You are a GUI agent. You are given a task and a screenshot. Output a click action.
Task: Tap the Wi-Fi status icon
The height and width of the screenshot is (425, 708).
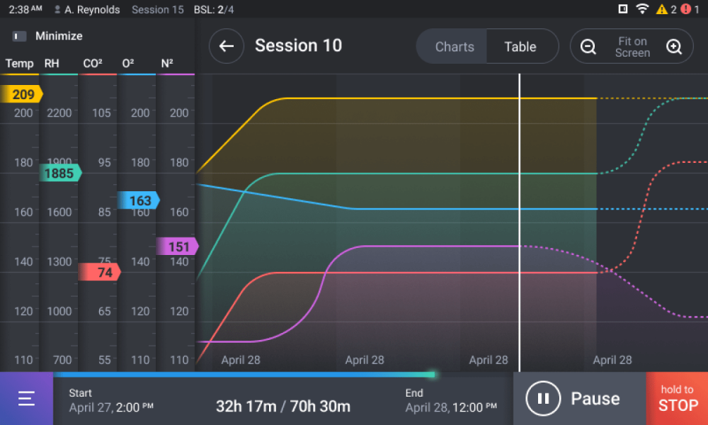[642, 9]
